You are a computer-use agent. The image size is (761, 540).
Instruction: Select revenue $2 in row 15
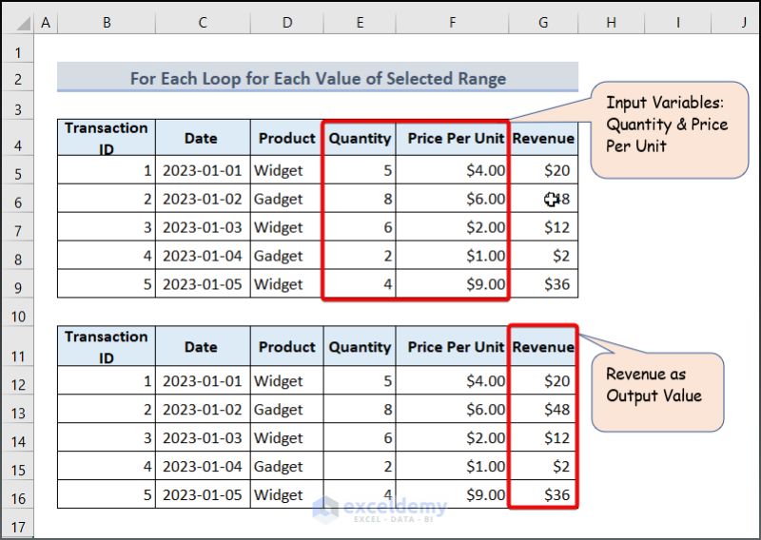point(543,466)
